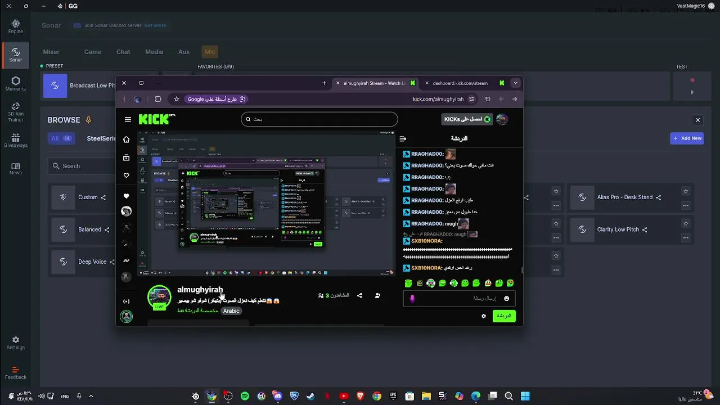Open the emoji picker in message box

point(506,299)
